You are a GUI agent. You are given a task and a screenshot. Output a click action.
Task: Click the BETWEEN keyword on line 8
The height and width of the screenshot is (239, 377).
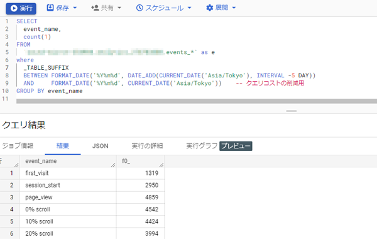point(36,75)
